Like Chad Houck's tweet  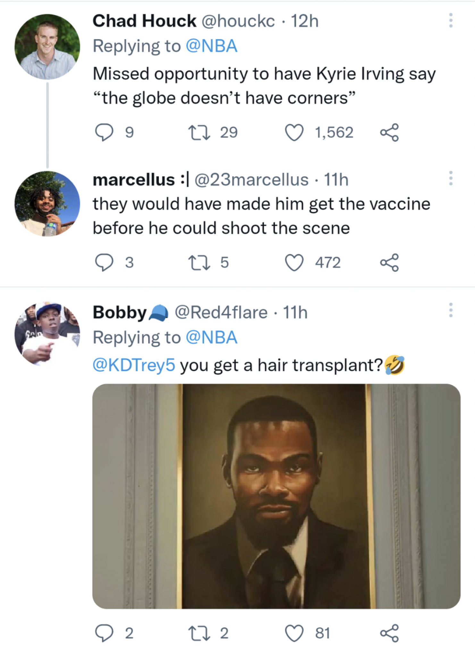click(x=294, y=133)
